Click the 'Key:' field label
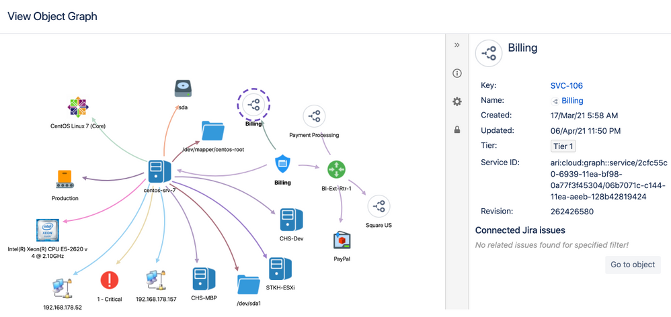 click(x=488, y=85)
